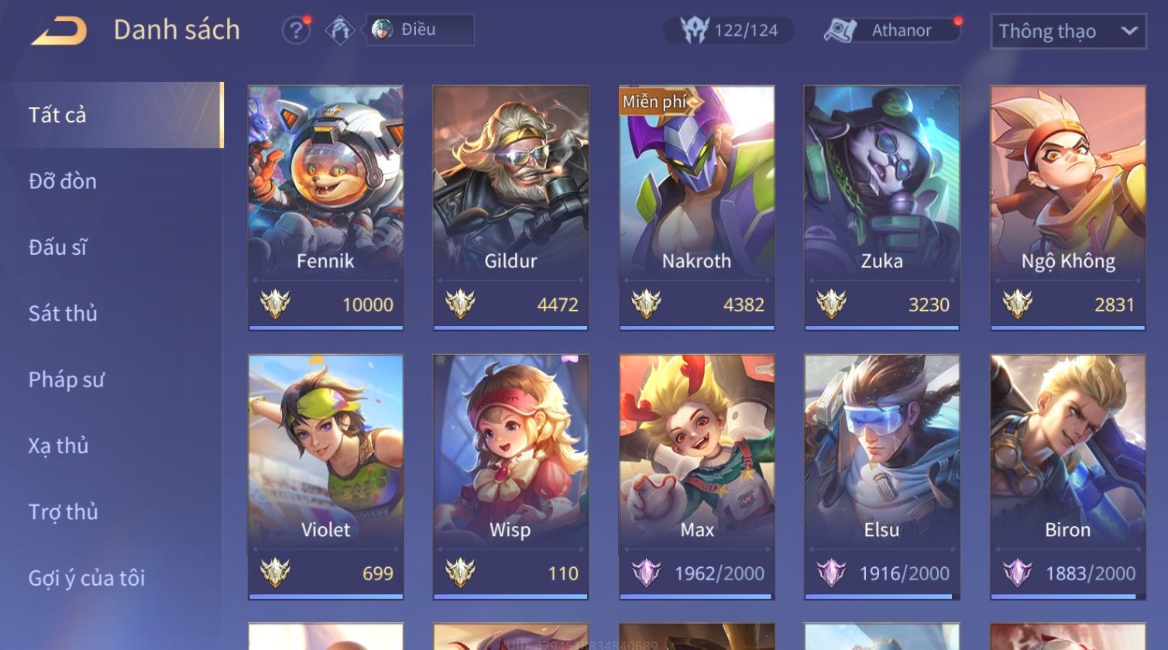The image size is (1168, 650).
Task: Open the Gợi ý của tôi tab
Action: [87, 578]
